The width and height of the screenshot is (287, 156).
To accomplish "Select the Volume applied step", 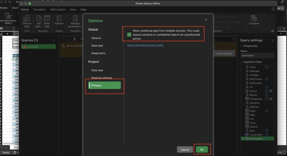I will pos(254,127).
